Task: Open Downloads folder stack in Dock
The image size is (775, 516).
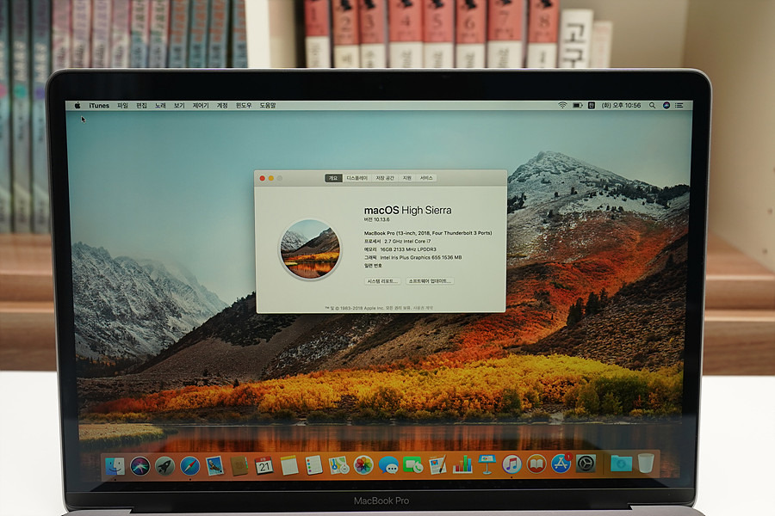Action: point(621,464)
